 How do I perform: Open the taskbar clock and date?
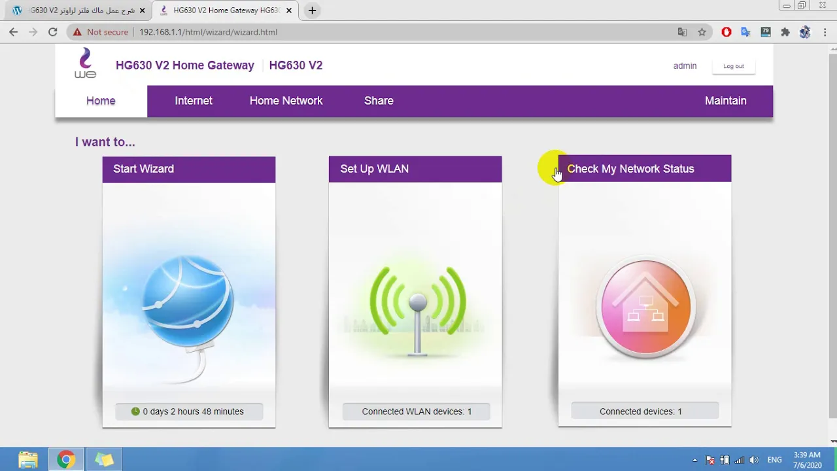[807, 460]
